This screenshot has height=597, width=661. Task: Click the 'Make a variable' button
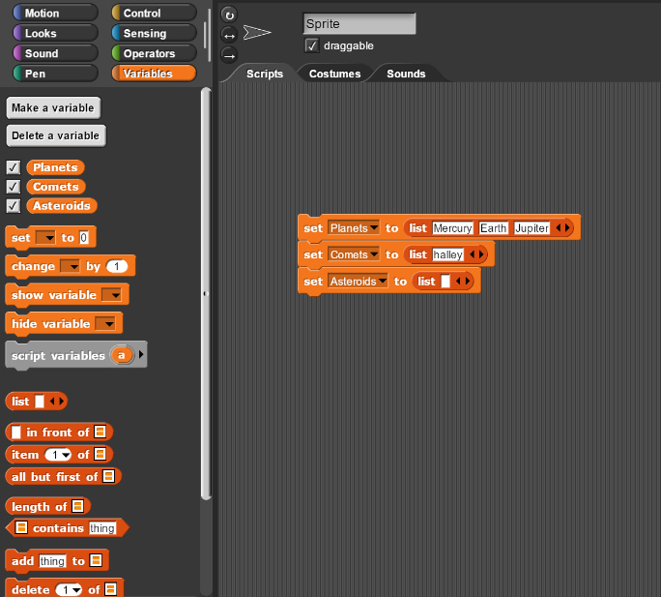coord(52,108)
